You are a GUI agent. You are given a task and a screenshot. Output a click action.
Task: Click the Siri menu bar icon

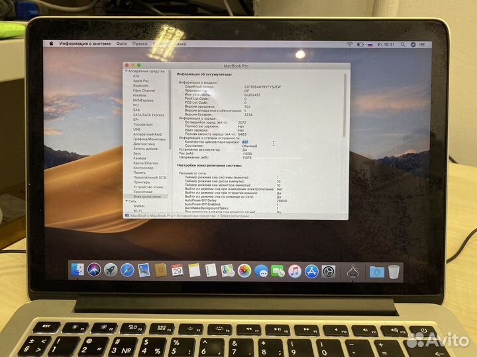(413, 45)
